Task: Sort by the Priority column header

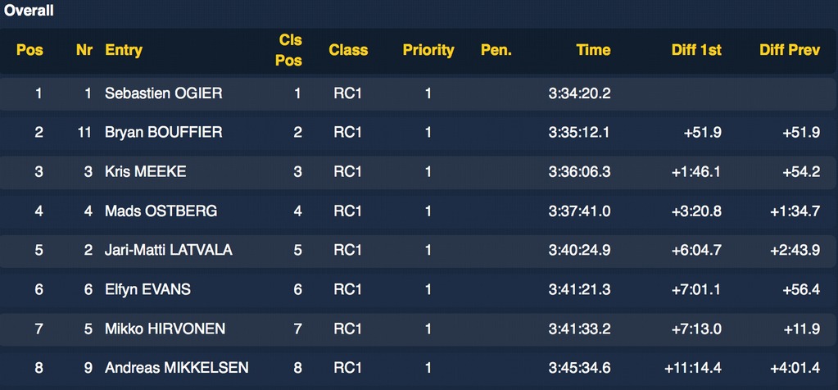Action: point(428,50)
